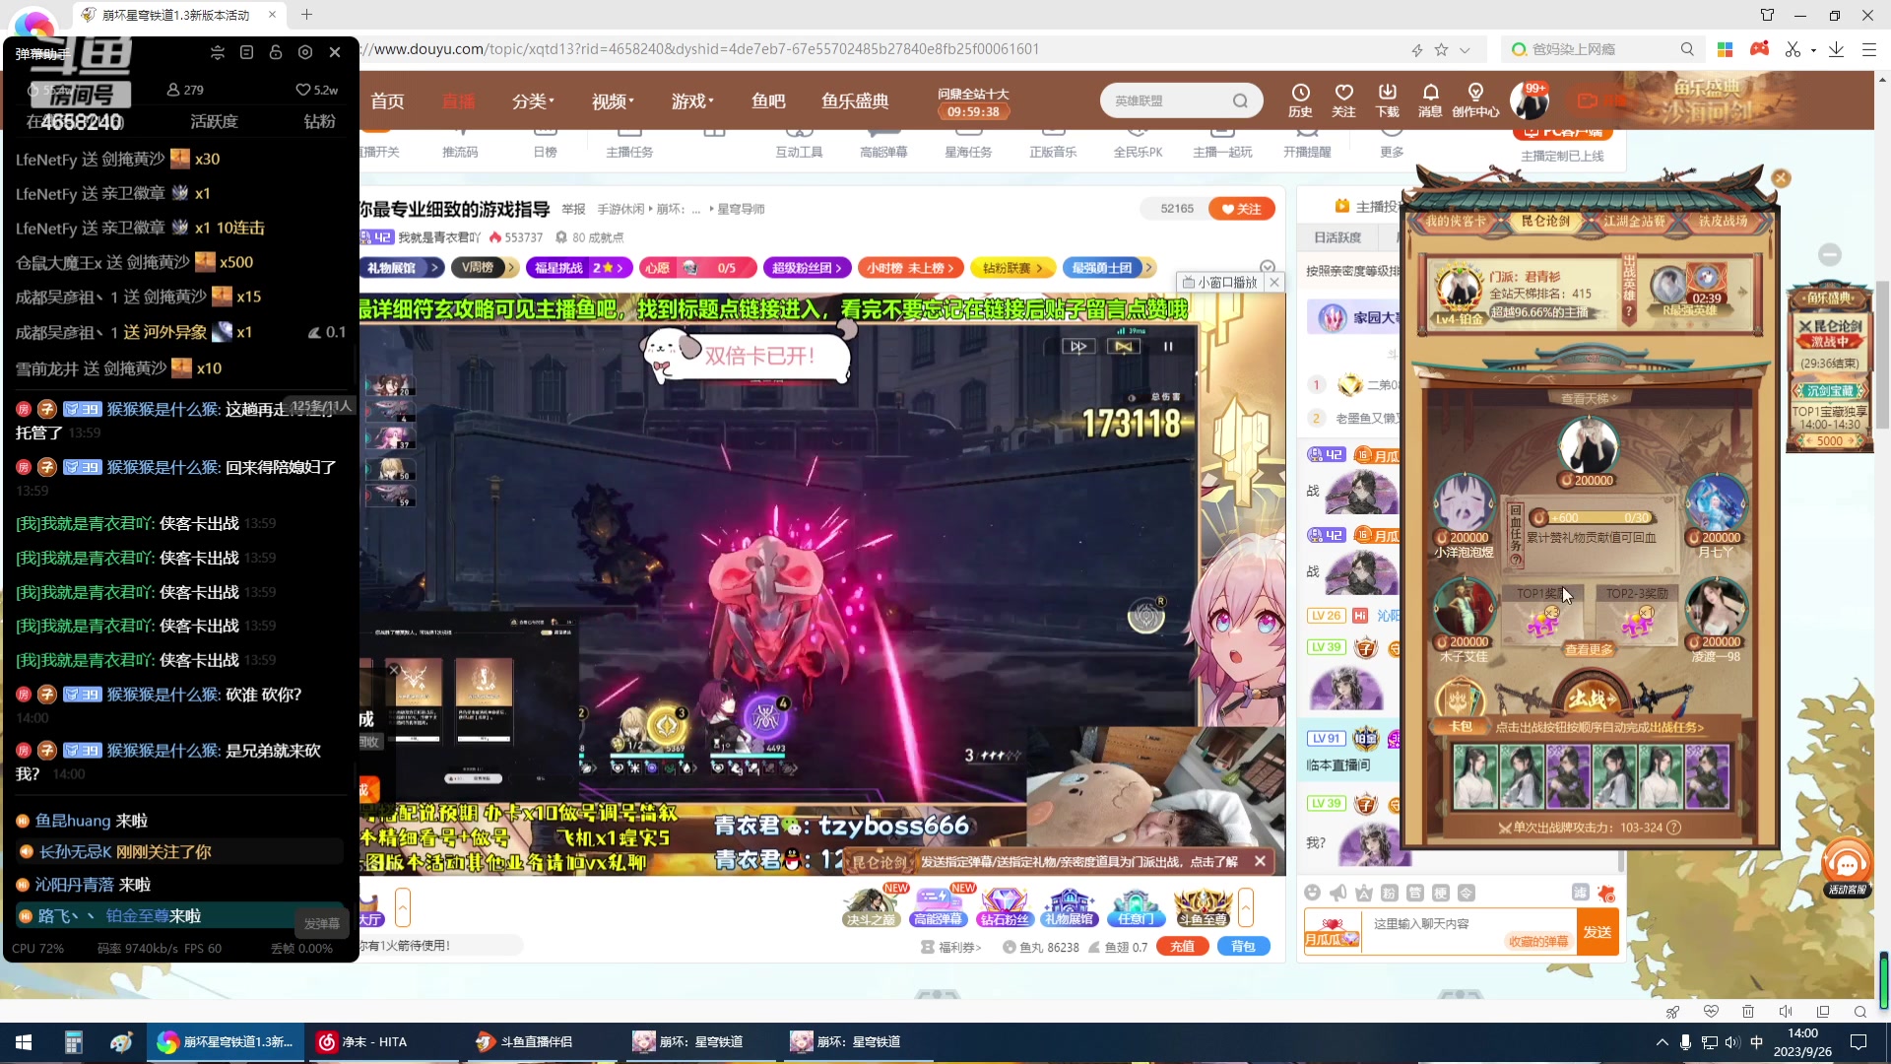1891x1064 pixels.
Task: Open the 游戏 dropdown menu
Action: [692, 100]
